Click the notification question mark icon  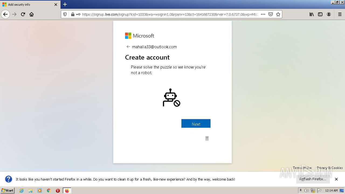(9, 179)
